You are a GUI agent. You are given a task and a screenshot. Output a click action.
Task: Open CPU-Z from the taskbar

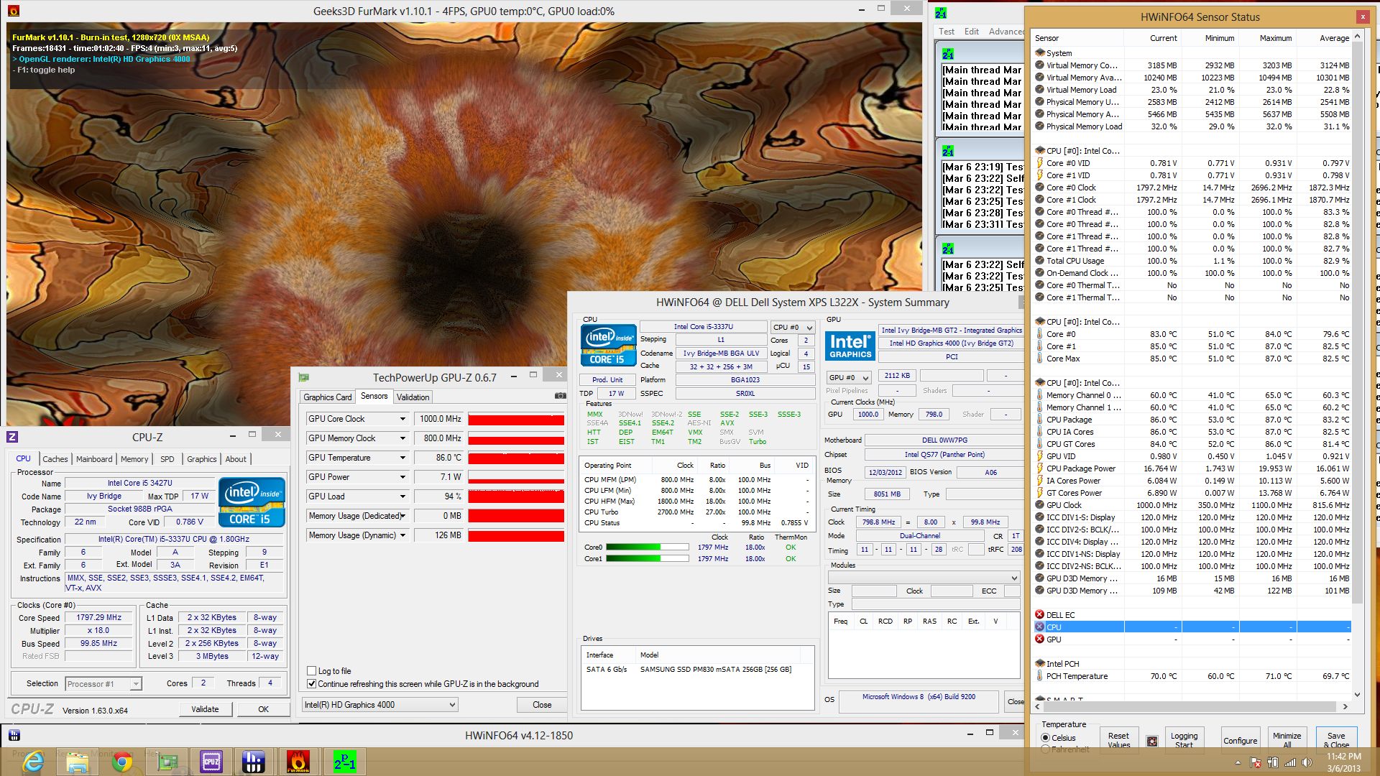pyautogui.click(x=211, y=762)
